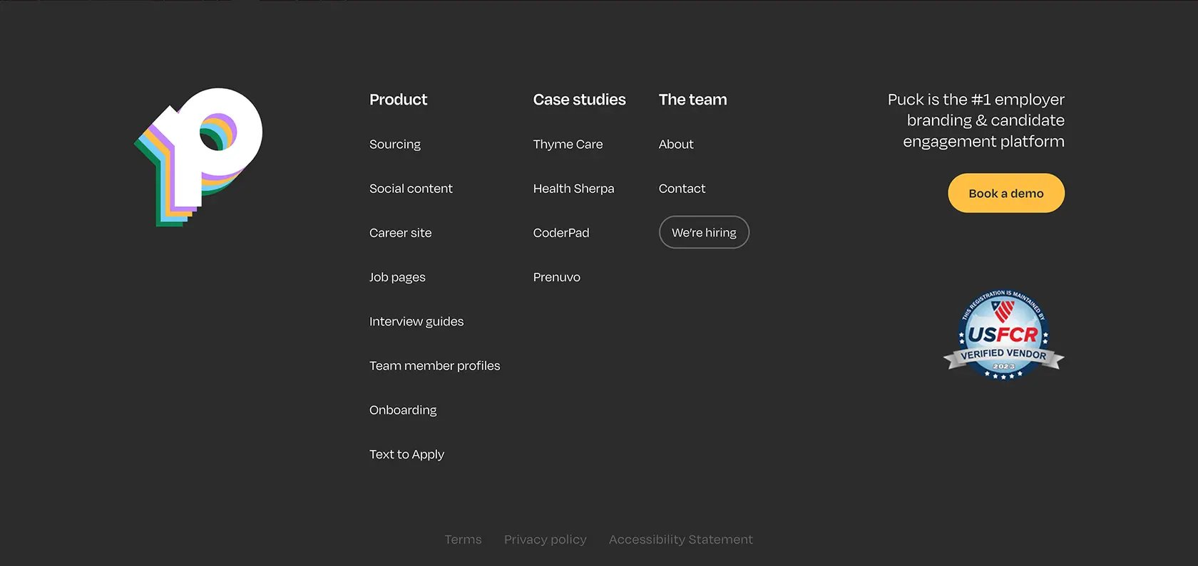Open the CoderPad case study
The image size is (1198, 566).
[x=561, y=233]
